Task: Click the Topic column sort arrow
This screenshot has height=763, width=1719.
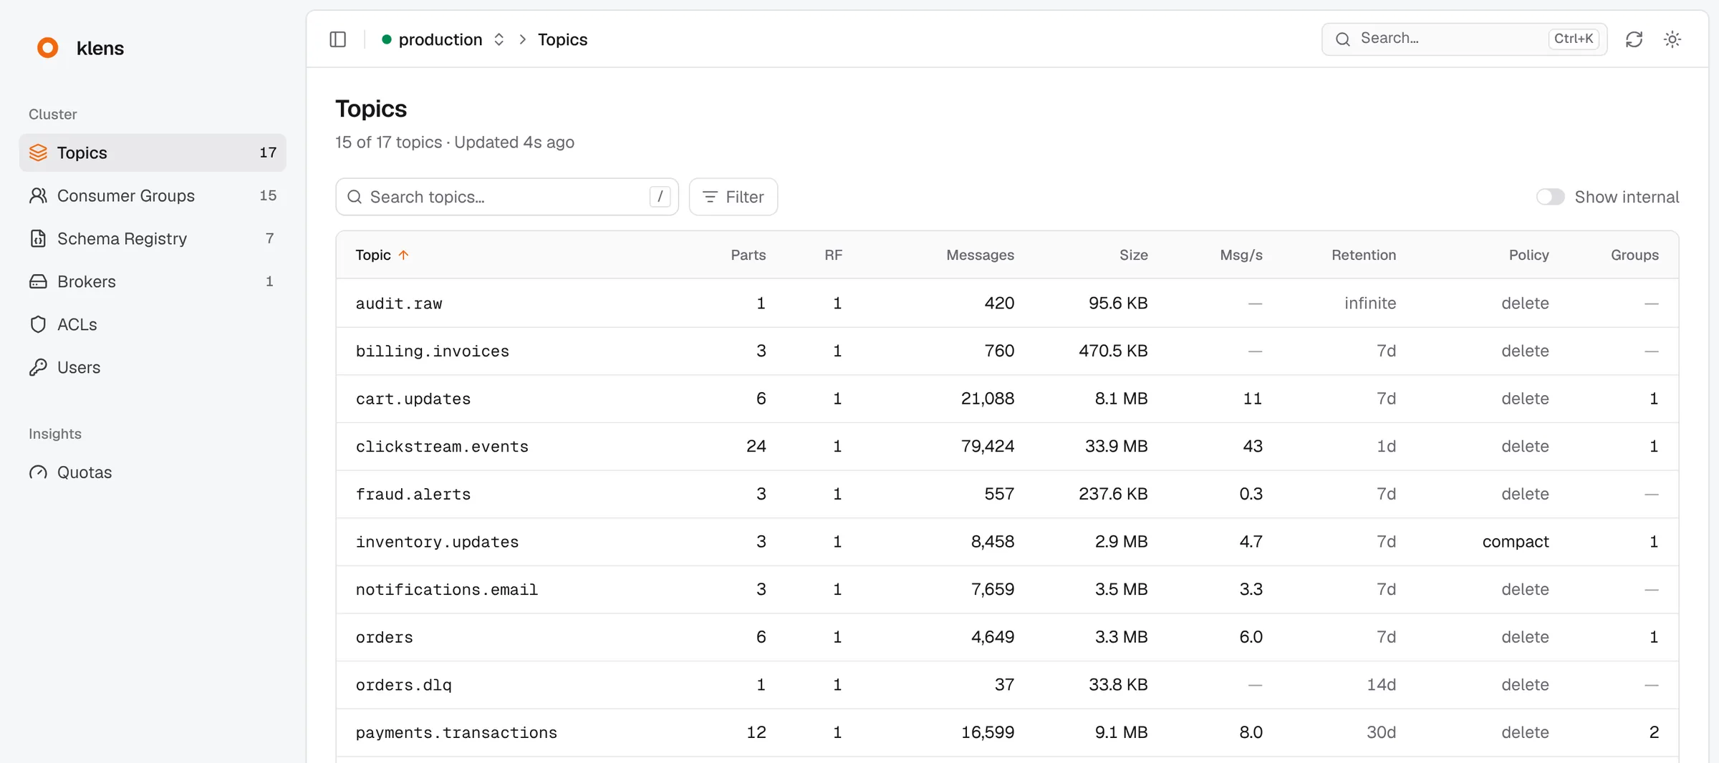Action: click(x=404, y=255)
